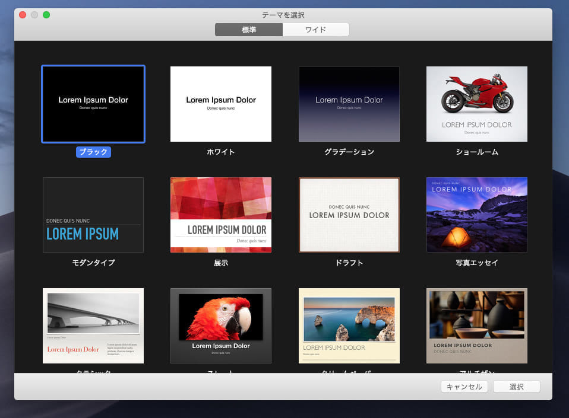Pick the グラデーション theme thumbnail
The width and height of the screenshot is (569, 418).
[349, 104]
